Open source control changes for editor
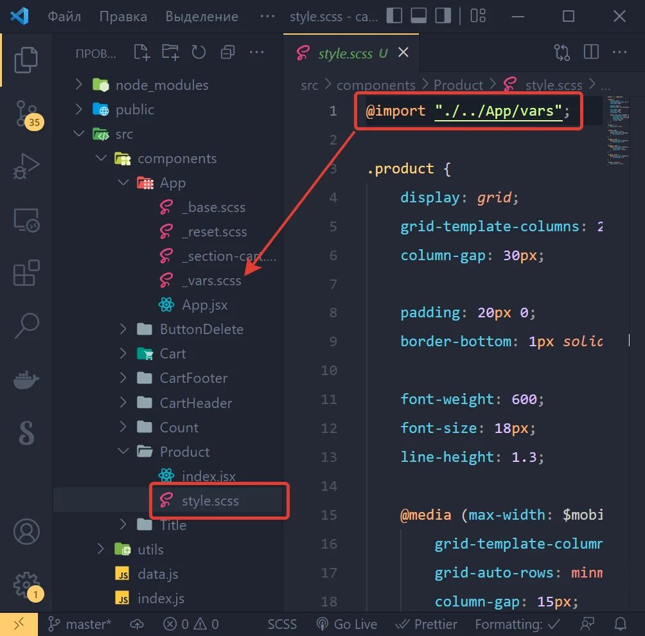Viewport: 645px width, 636px height. click(x=562, y=52)
